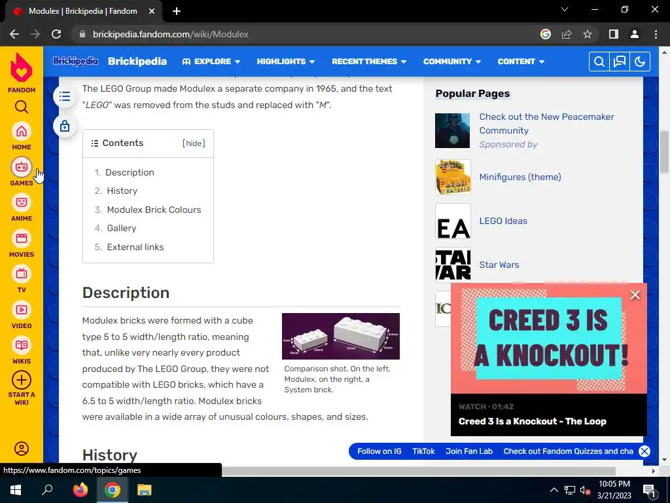The height and width of the screenshot is (503, 670).
Task: Open the Discuss chat bubbles icon
Action: (620, 62)
